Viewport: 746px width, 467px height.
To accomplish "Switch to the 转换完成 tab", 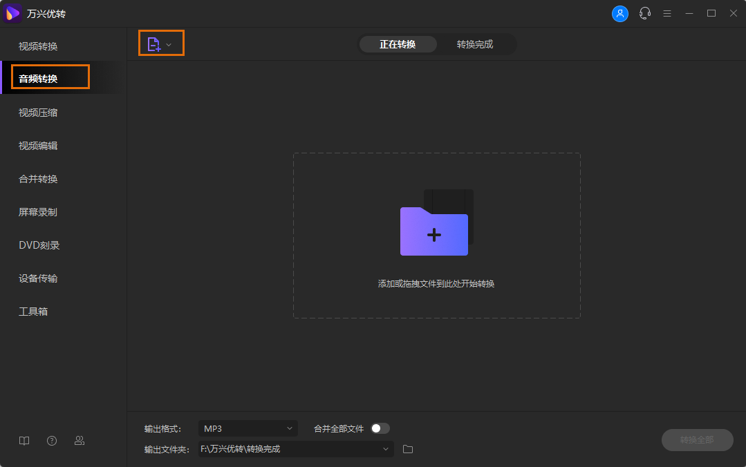I will click(x=476, y=44).
